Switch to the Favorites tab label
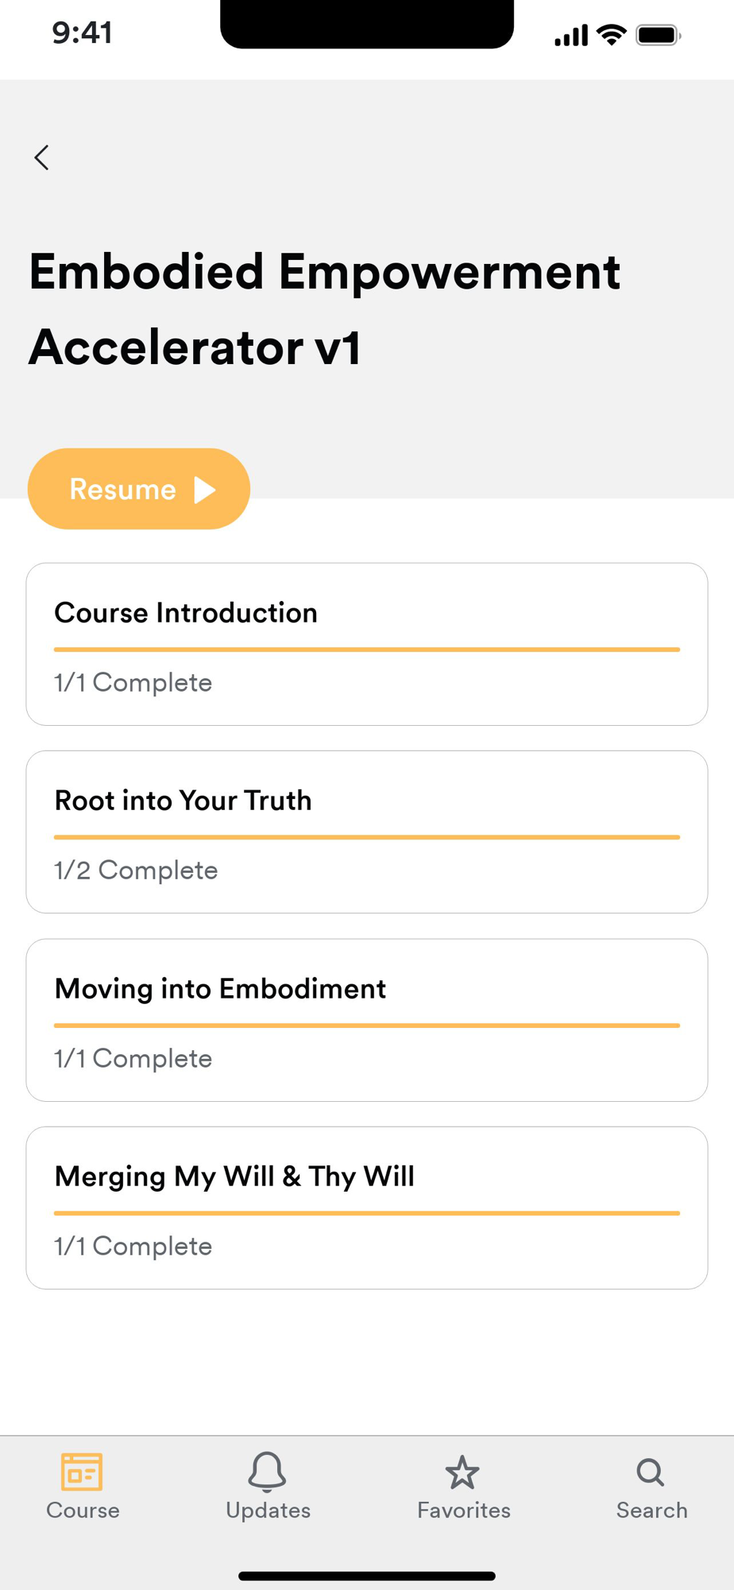Image resolution: width=734 pixels, height=1590 pixels. coord(464,1510)
